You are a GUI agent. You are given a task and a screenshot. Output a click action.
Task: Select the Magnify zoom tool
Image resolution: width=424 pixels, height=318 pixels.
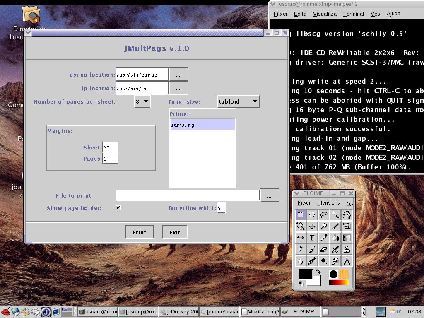point(324,226)
